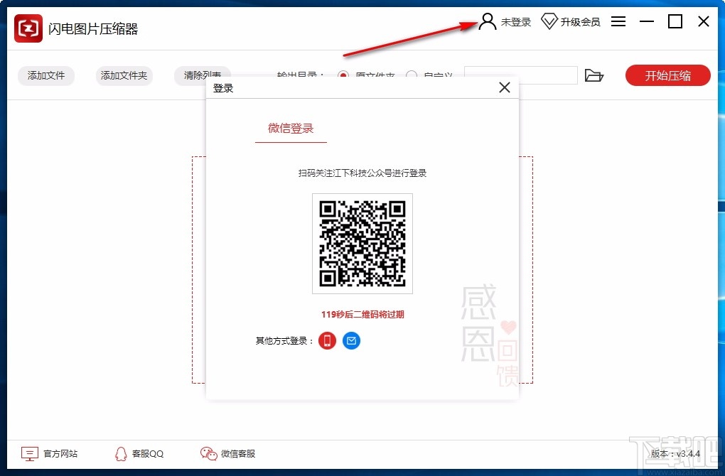Click the 客服QQ penguin icon

121,454
